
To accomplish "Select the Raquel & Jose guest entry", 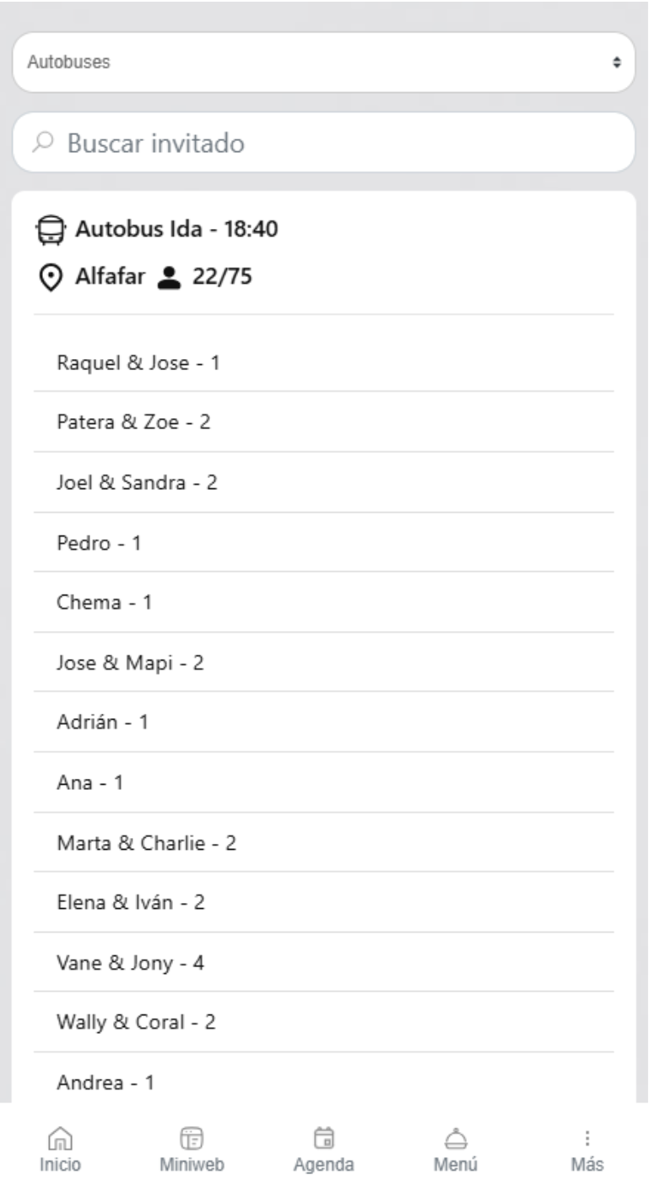I will (x=324, y=362).
